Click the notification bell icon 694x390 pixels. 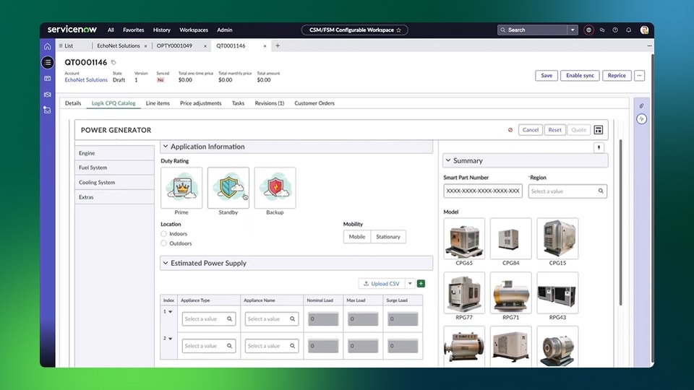(628, 30)
